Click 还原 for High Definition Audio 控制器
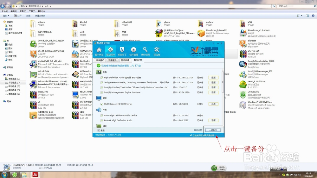Viewport: 317px width, 178px height. (x=213, y=78)
